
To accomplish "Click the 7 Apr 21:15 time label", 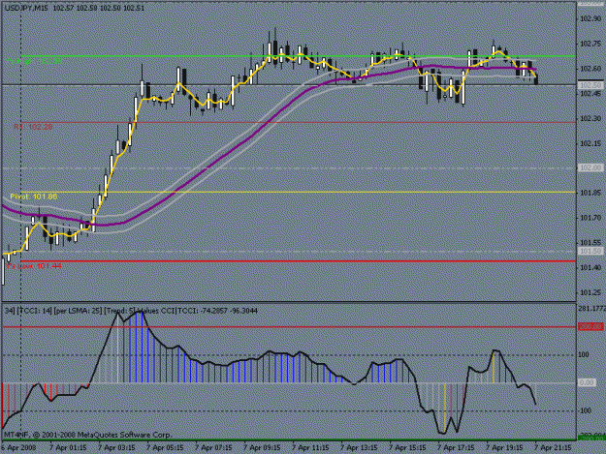I will [x=553, y=448].
